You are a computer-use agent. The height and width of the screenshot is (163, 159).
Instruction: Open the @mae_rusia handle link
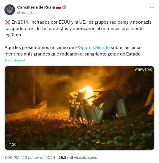(28, 13)
